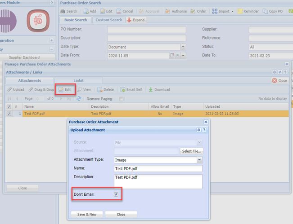Click the Download attachment button
The height and width of the screenshot is (224, 293).
(x=159, y=89)
